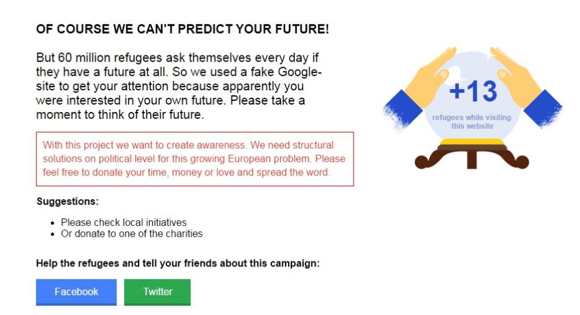This screenshot has width=580, height=315.
Task: Click the green Twitter share button
Action: pos(157,292)
